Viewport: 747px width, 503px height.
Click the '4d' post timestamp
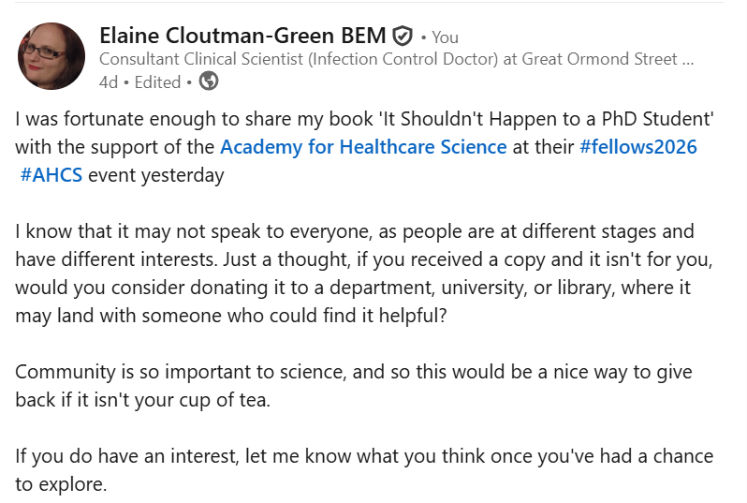tap(110, 82)
